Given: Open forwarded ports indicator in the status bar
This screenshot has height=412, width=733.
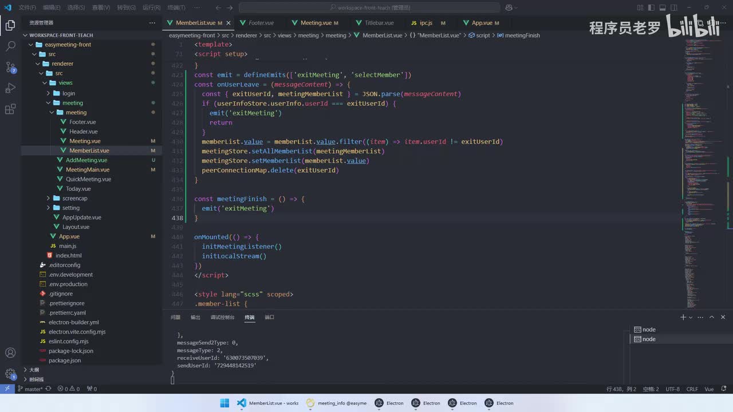Looking at the screenshot, I should click(92, 389).
